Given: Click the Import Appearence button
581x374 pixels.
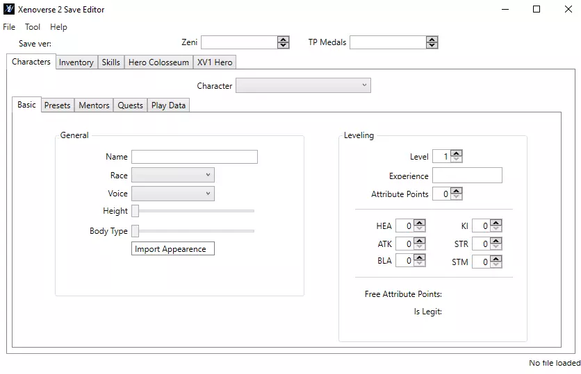Looking at the screenshot, I should [172, 248].
